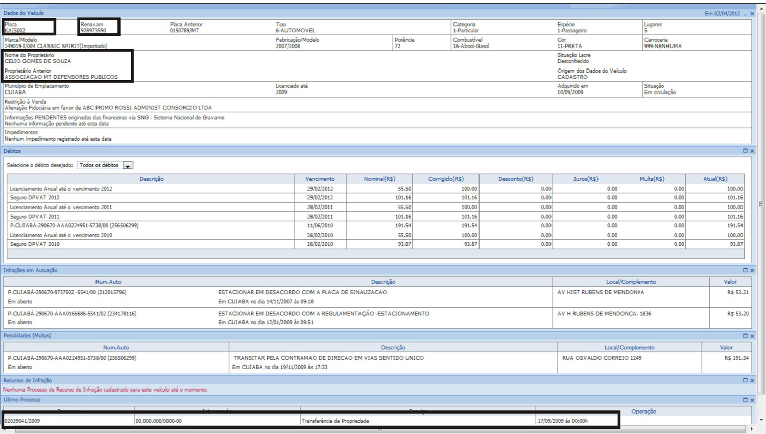Click process number 02039041/2009
Image resolution: width=766 pixels, height=434 pixels.
point(22,421)
